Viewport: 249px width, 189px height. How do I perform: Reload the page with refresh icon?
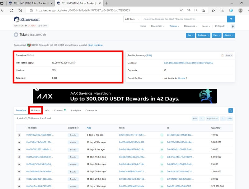tap(12, 10)
